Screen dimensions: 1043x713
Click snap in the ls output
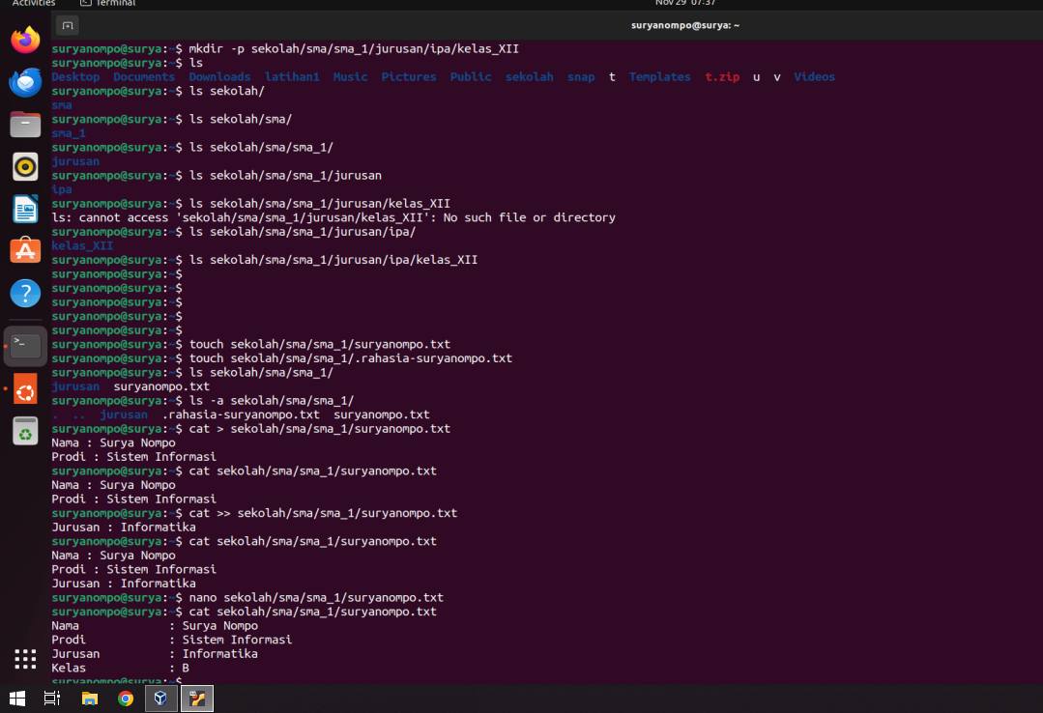581,76
